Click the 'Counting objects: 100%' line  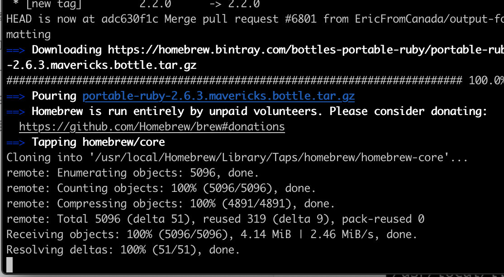(x=161, y=188)
